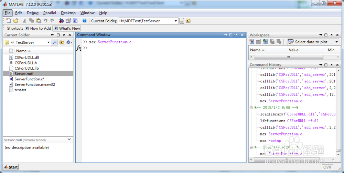
Task: Create new variable in Workspace
Action: point(252,42)
